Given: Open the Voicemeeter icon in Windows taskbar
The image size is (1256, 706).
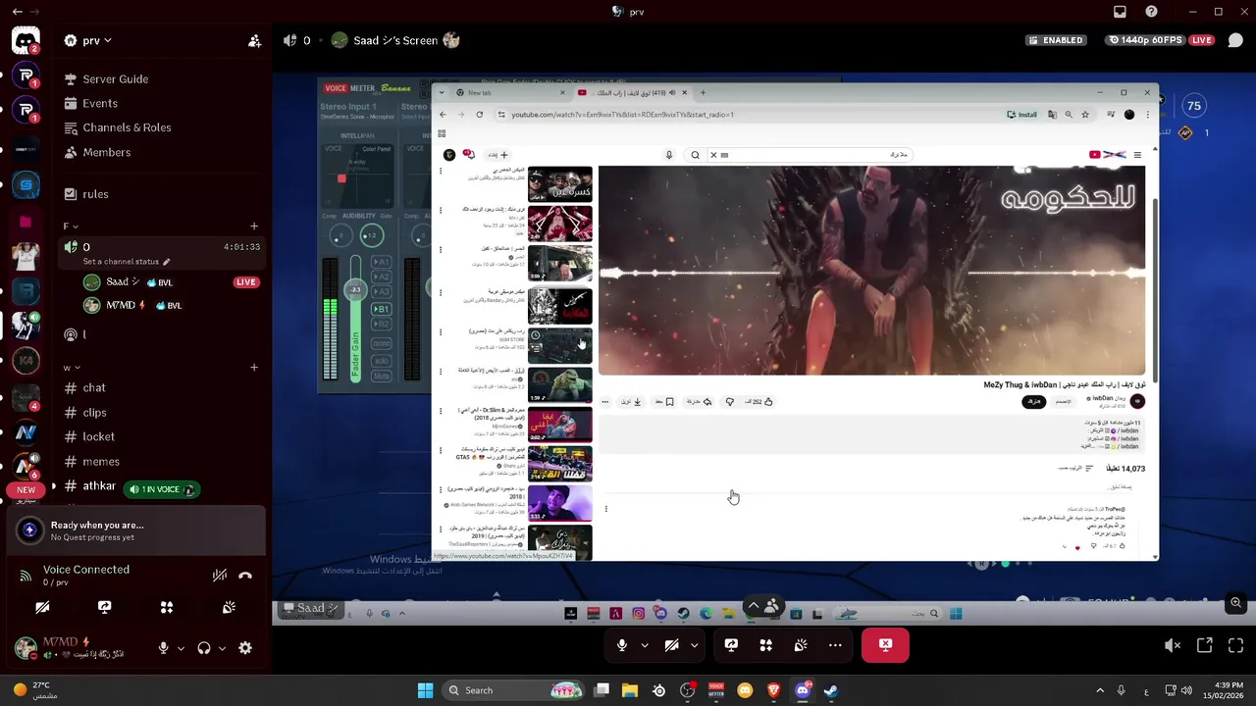Looking at the screenshot, I should tap(716, 690).
